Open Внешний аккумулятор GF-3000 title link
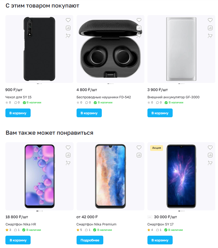Screen dimensions: 218x248 173,97
